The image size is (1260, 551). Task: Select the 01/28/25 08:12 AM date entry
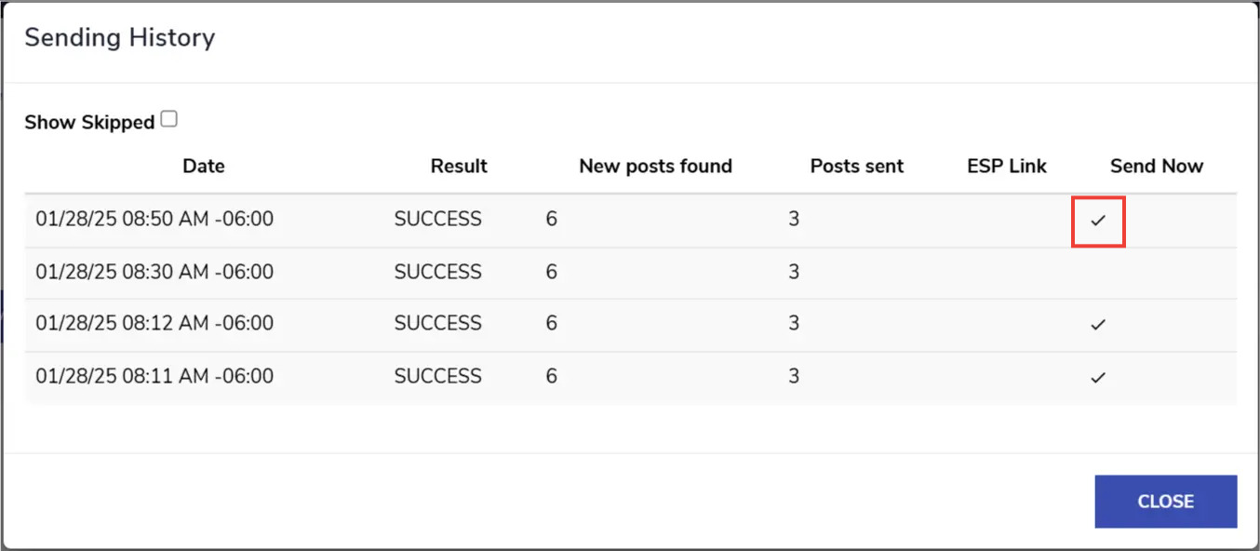coord(154,323)
